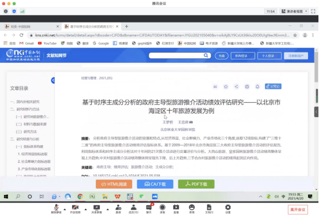
Task: Open a new browser tab
Action: click(126, 27)
